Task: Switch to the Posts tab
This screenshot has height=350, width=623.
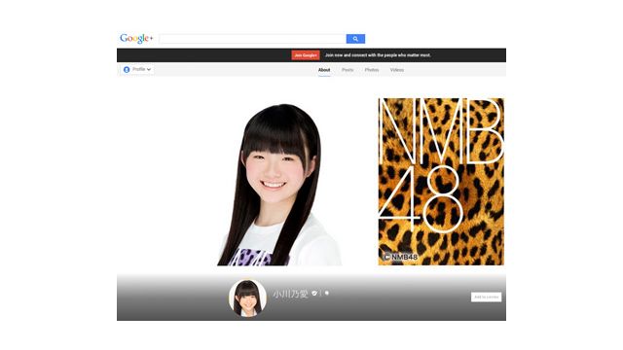Action: [348, 70]
